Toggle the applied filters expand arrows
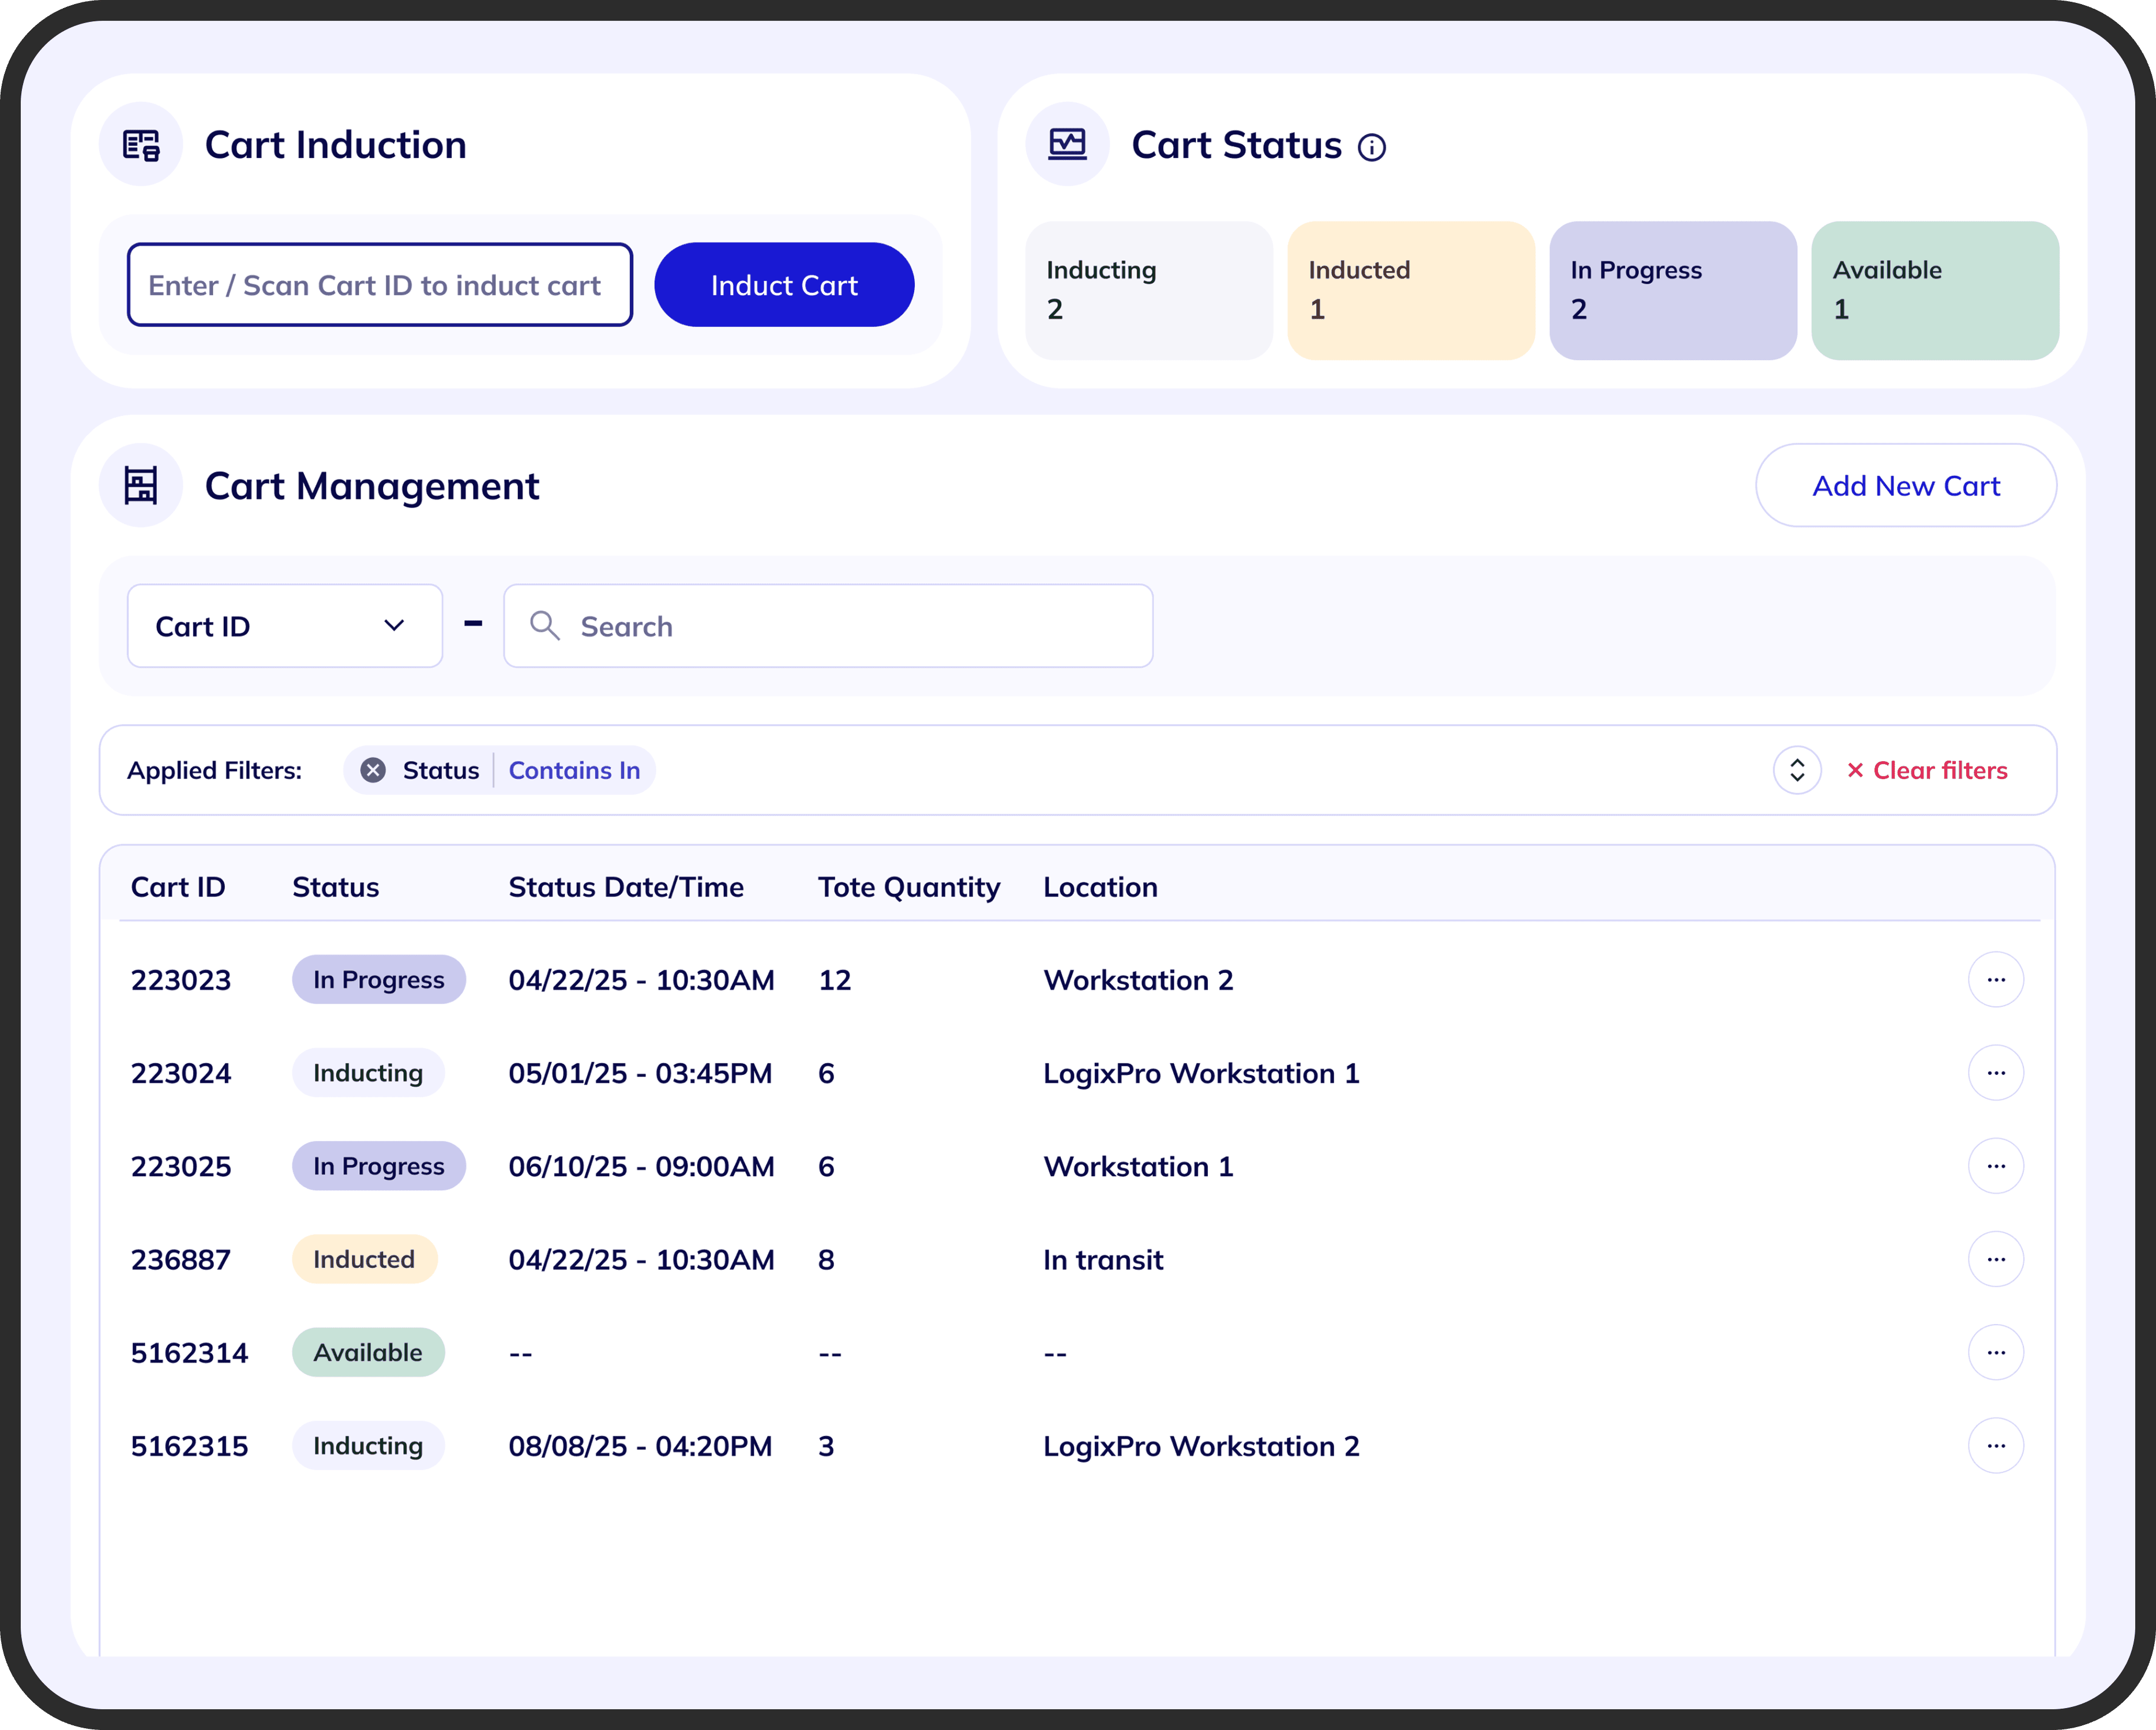The image size is (2156, 1730). pos(1797,770)
